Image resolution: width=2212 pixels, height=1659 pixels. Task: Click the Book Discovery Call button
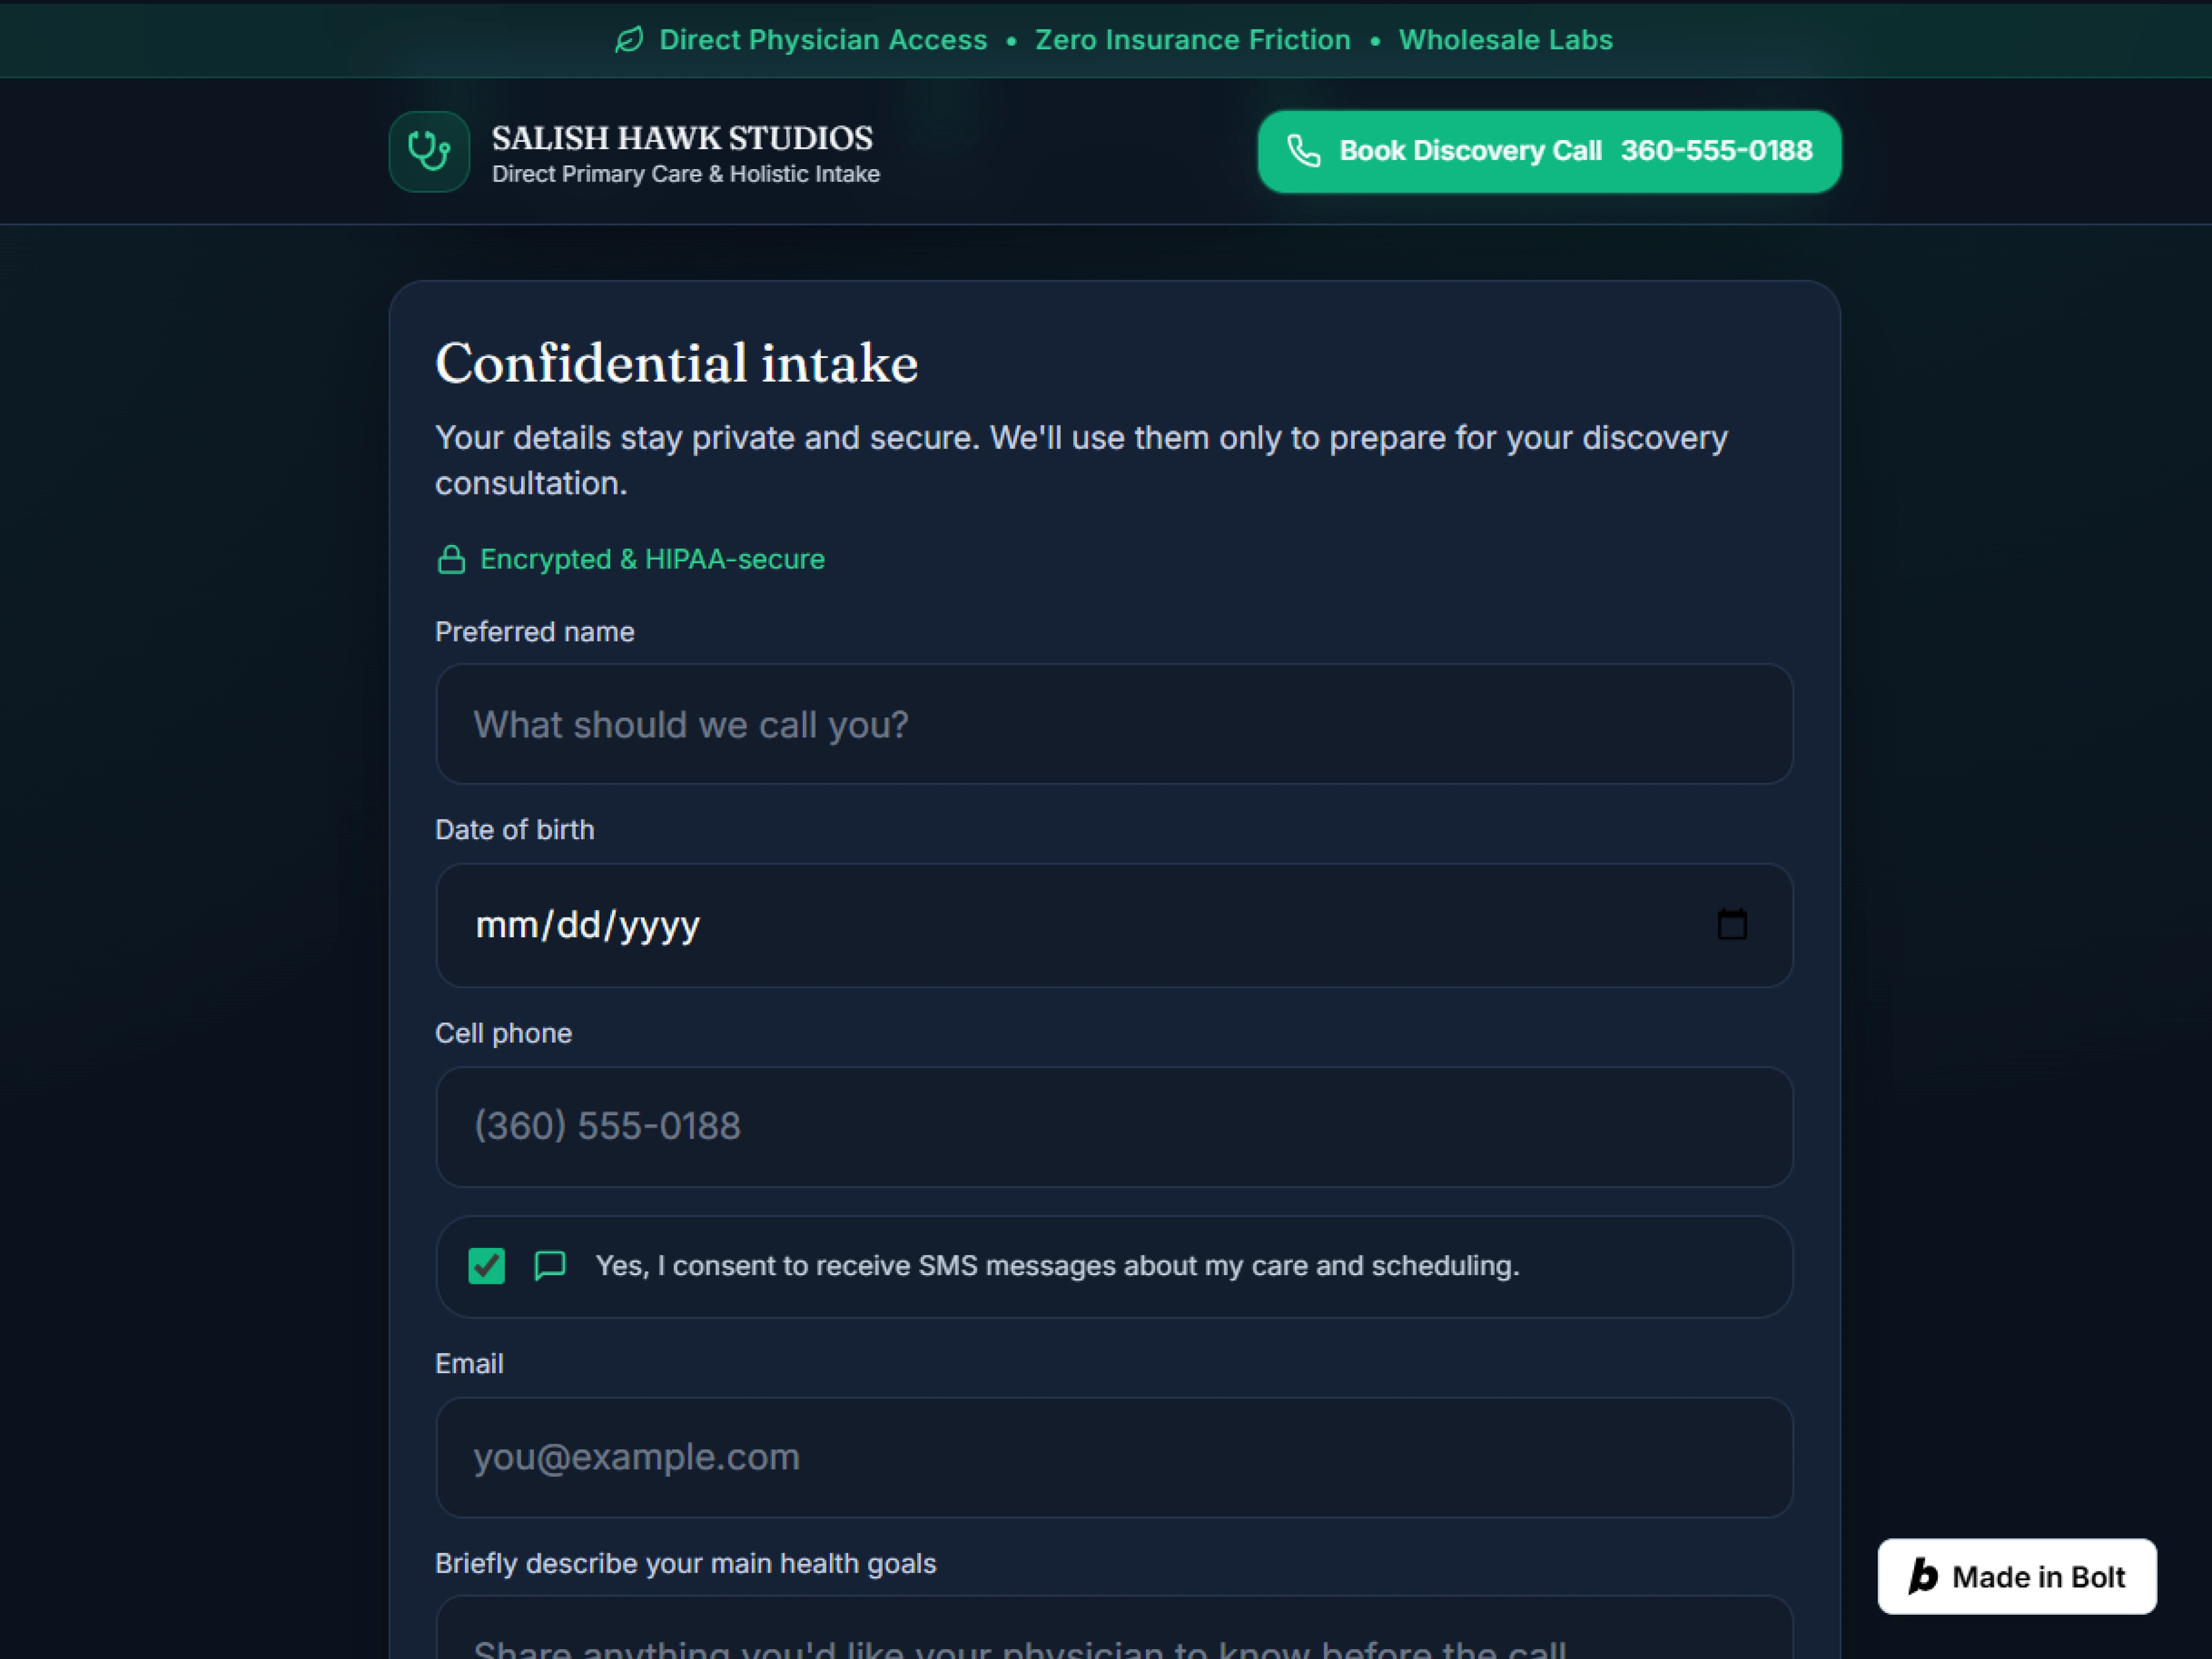pos(1549,151)
